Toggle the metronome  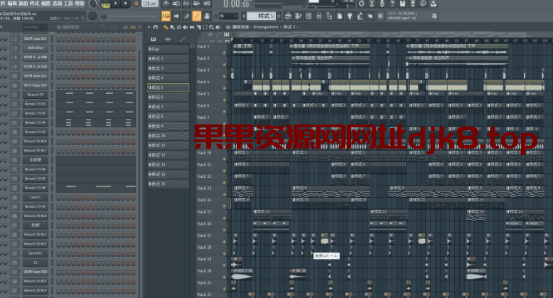(x=166, y=4)
